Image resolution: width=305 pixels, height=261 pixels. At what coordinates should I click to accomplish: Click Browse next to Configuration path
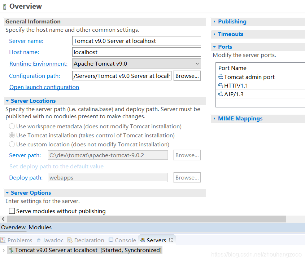click(187, 76)
